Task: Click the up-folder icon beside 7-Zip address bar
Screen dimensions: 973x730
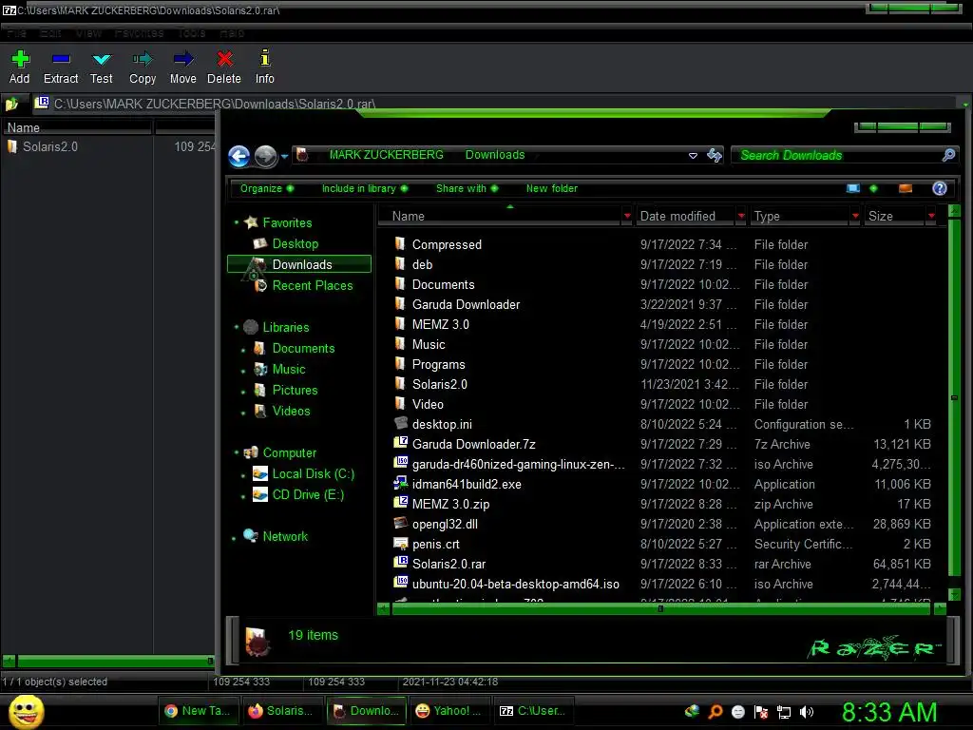Action: 11,104
